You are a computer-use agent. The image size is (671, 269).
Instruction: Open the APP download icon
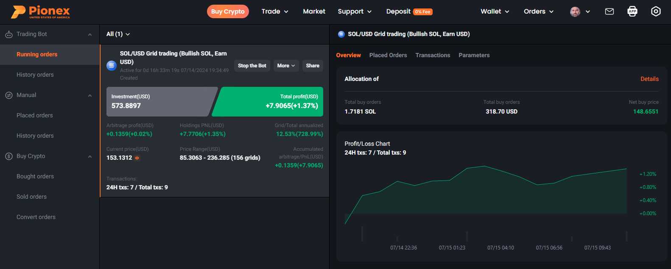tap(632, 11)
